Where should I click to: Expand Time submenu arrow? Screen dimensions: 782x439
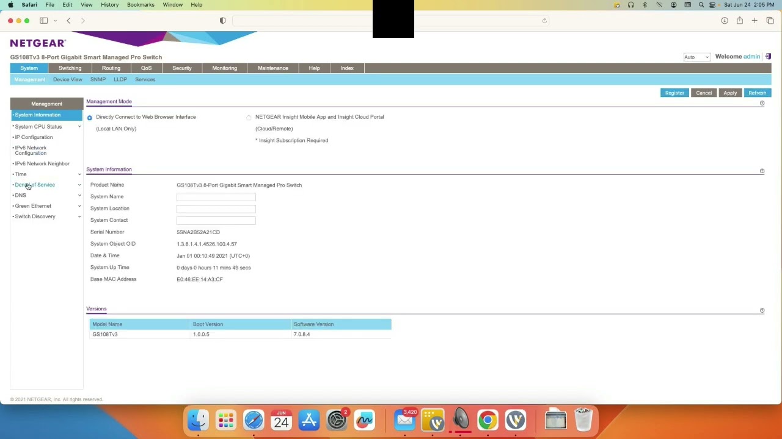coord(79,174)
